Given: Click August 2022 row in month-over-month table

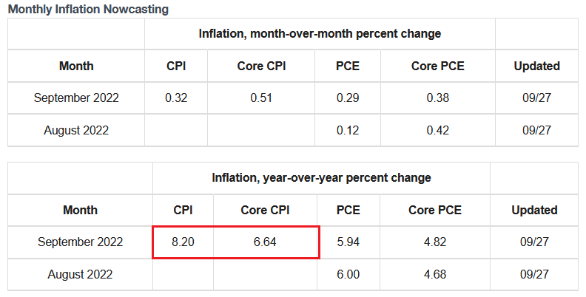Looking at the screenshot, I should click(76, 130).
